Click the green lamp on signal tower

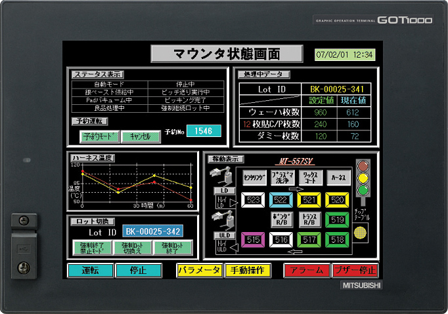(362, 191)
